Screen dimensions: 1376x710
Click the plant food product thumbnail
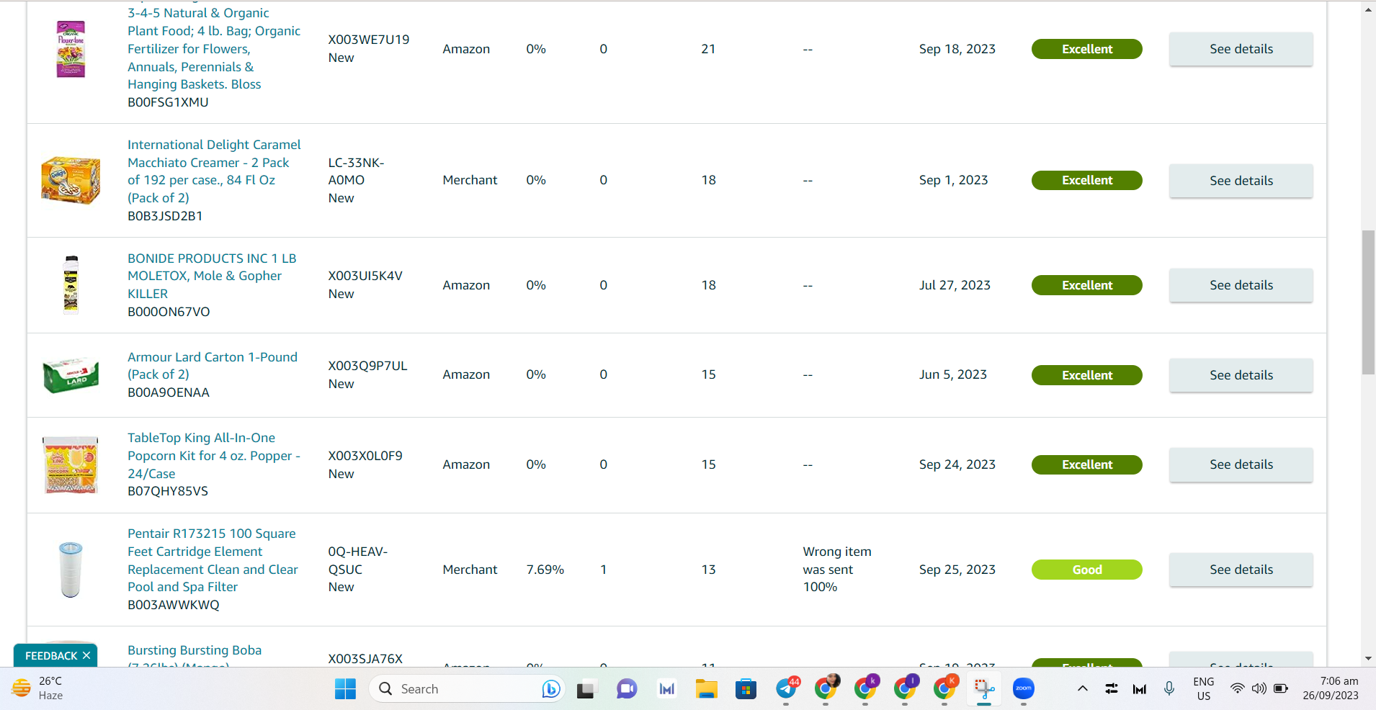[x=71, y=49]
